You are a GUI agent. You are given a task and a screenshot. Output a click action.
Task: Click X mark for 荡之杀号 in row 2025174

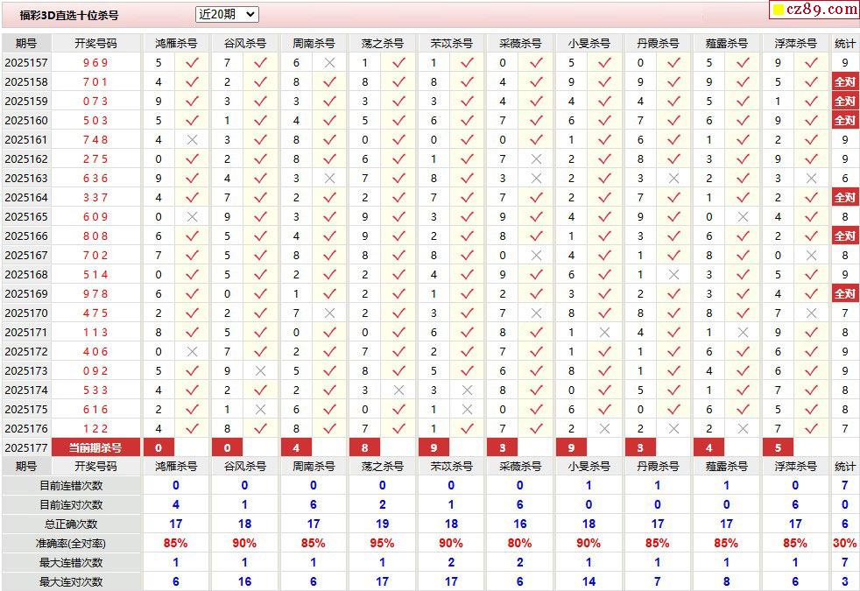398,390
